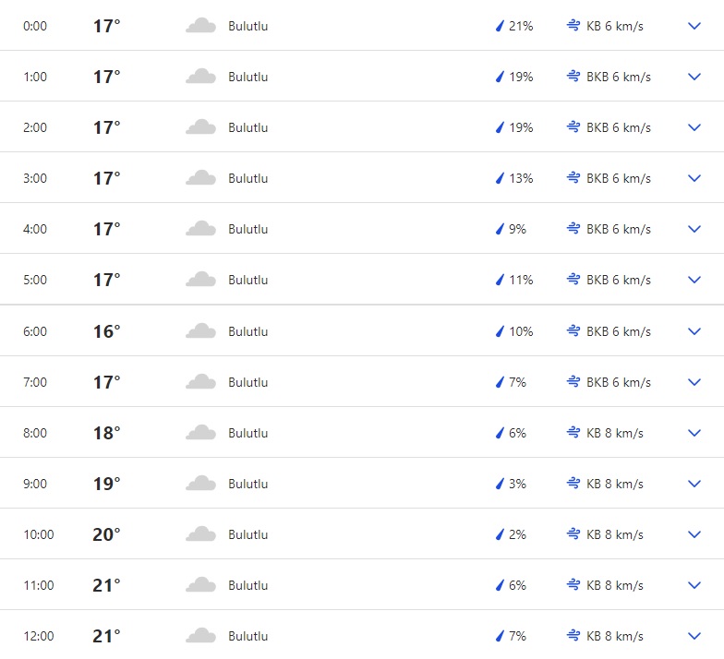Click the wind icon in 2:00 row
Screen dimensions: 724x659
[x=573, y=127]
